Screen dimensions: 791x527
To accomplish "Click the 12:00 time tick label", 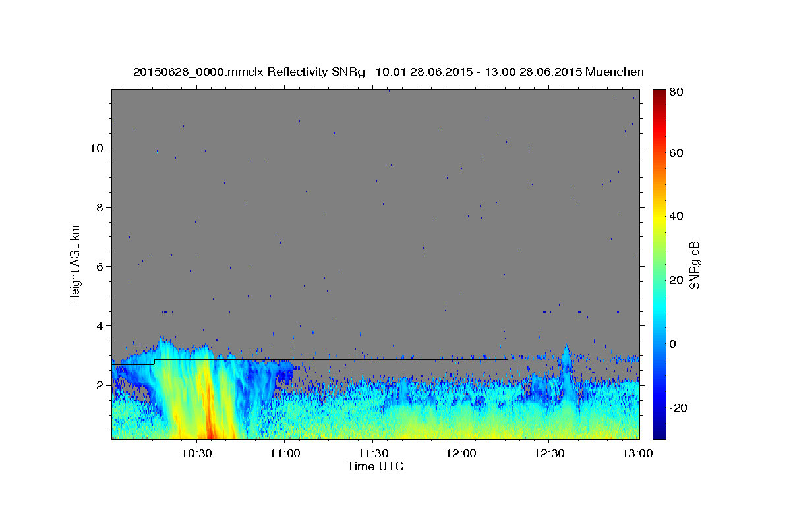I will tap(461, 453).
